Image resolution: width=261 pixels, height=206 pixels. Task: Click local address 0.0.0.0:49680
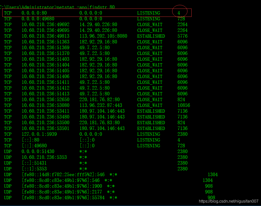38,19
